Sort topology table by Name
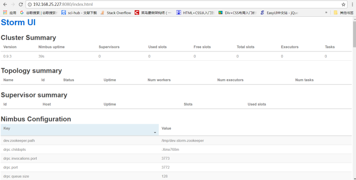Viewport: 356px width, 180px height. (8, 80)
